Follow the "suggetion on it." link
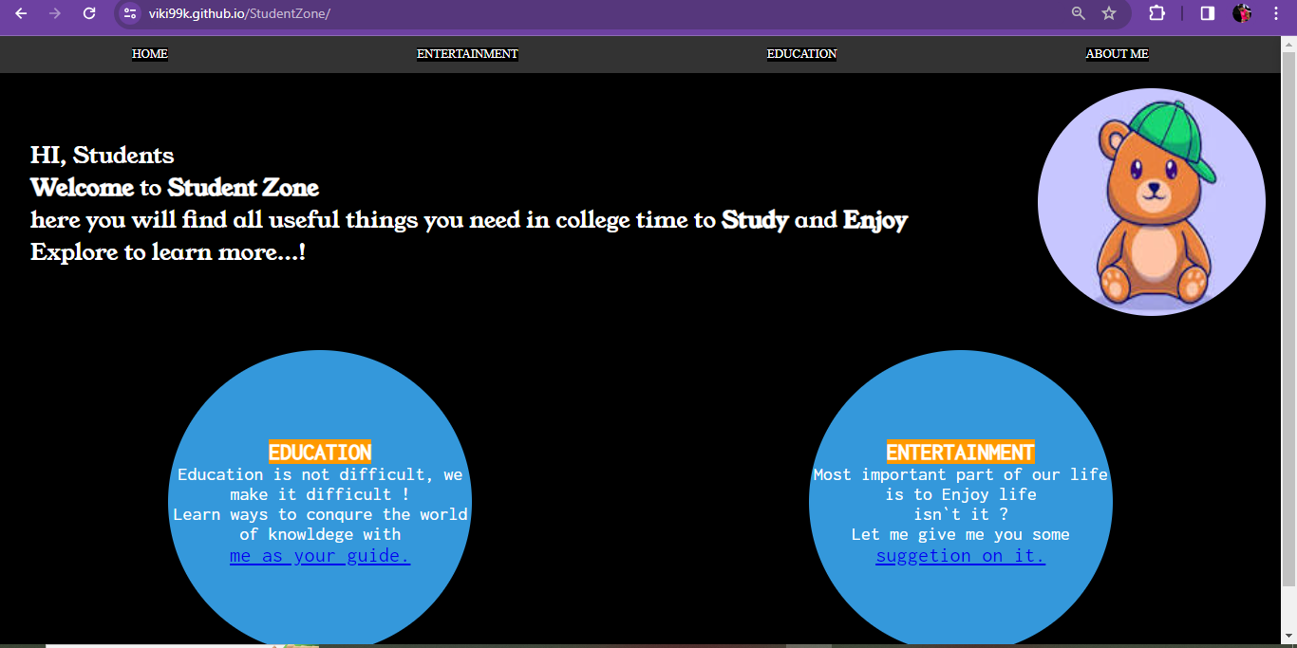The height and width of the screenshot is (648, 1297). click(x=960, y=556)
